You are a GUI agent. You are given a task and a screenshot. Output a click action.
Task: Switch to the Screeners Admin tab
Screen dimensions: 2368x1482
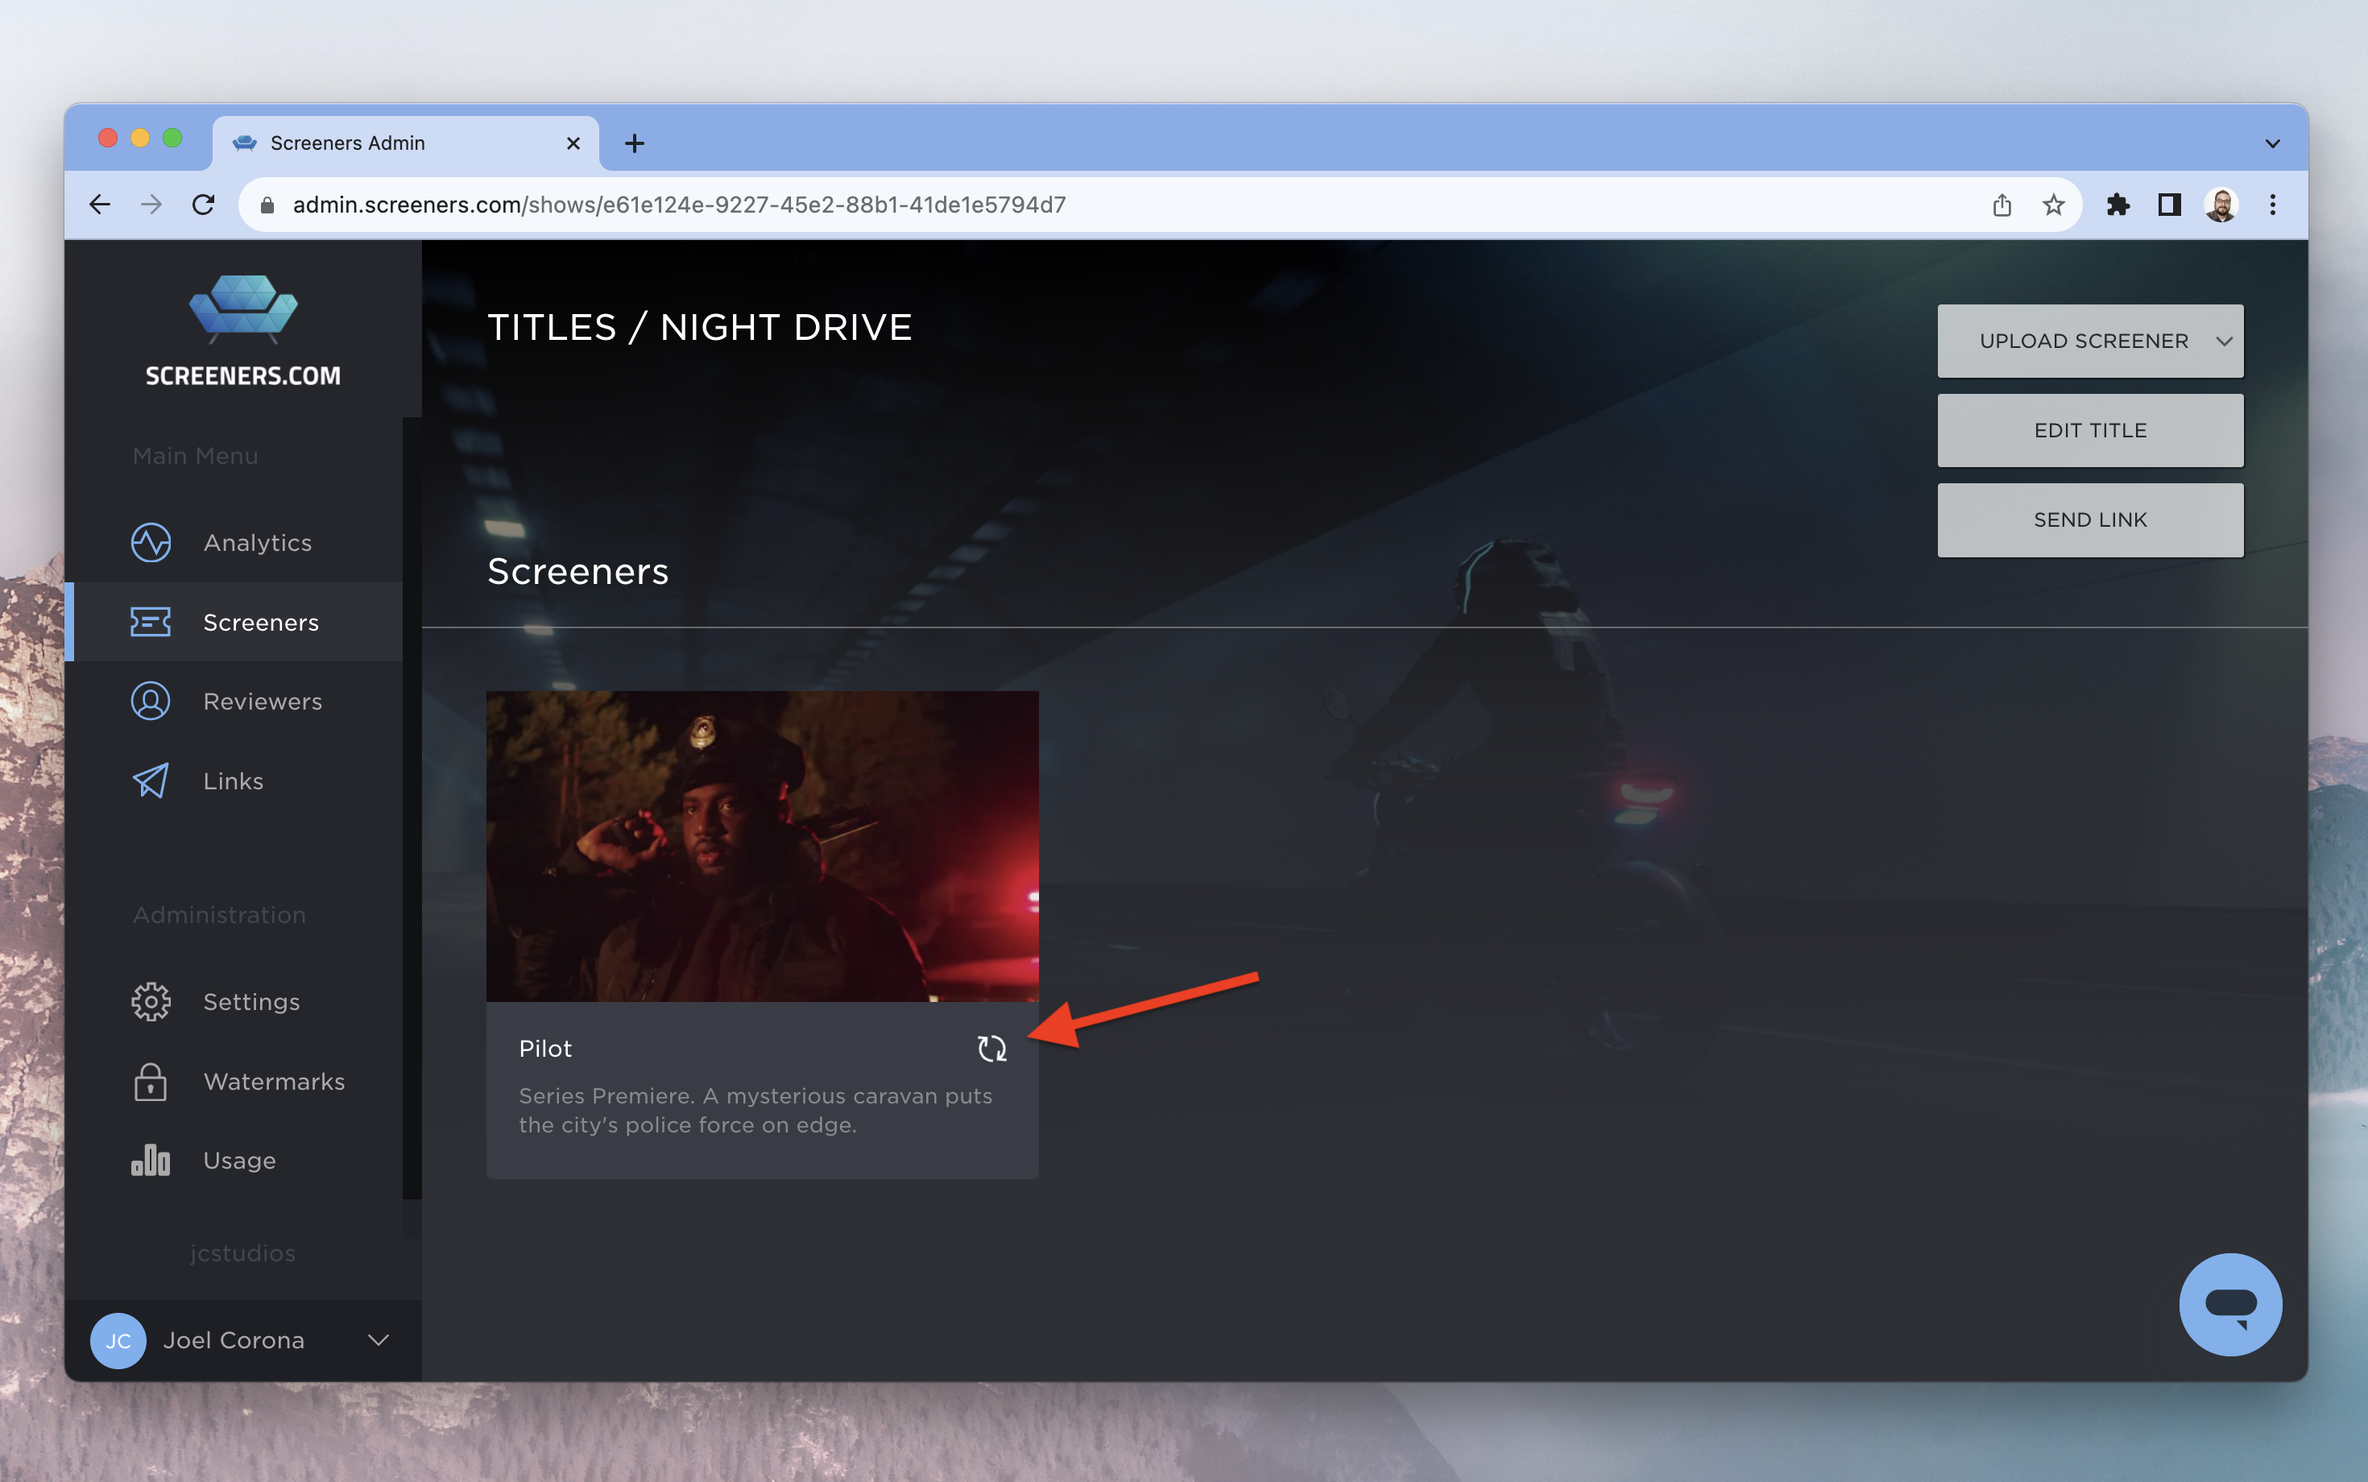click(406, 143)
